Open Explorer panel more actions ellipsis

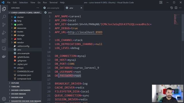coord(38,8)
